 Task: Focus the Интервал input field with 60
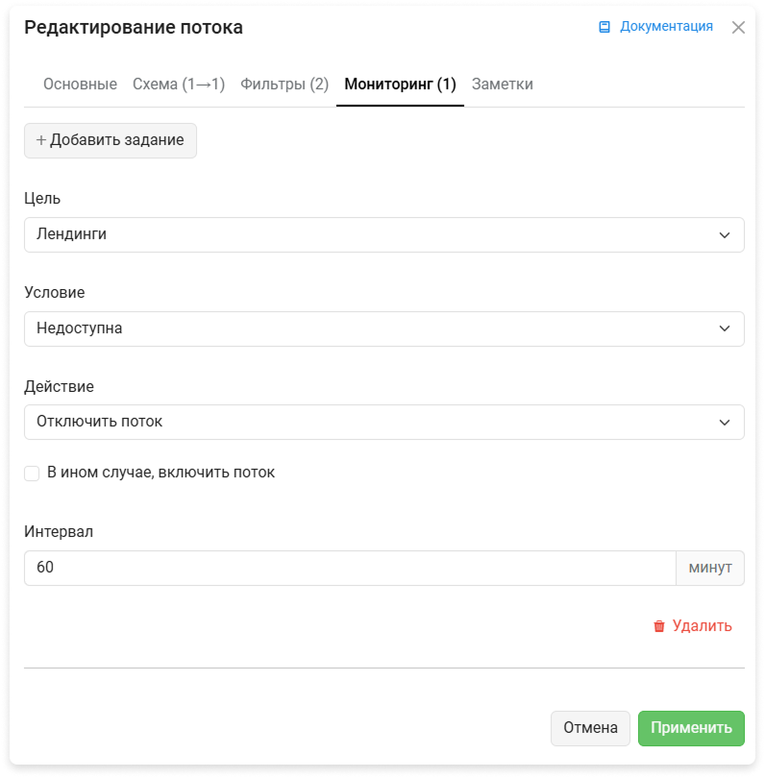point(350,568)
